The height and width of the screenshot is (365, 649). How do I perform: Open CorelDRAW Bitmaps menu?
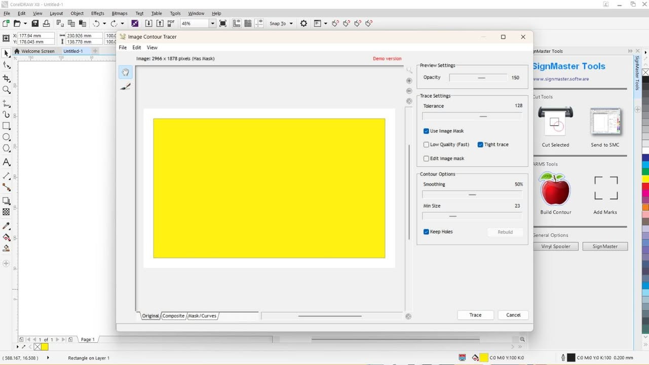(x=120, y=13)
